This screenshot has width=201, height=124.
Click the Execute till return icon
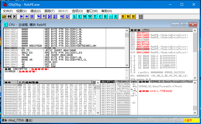(62, 16)
